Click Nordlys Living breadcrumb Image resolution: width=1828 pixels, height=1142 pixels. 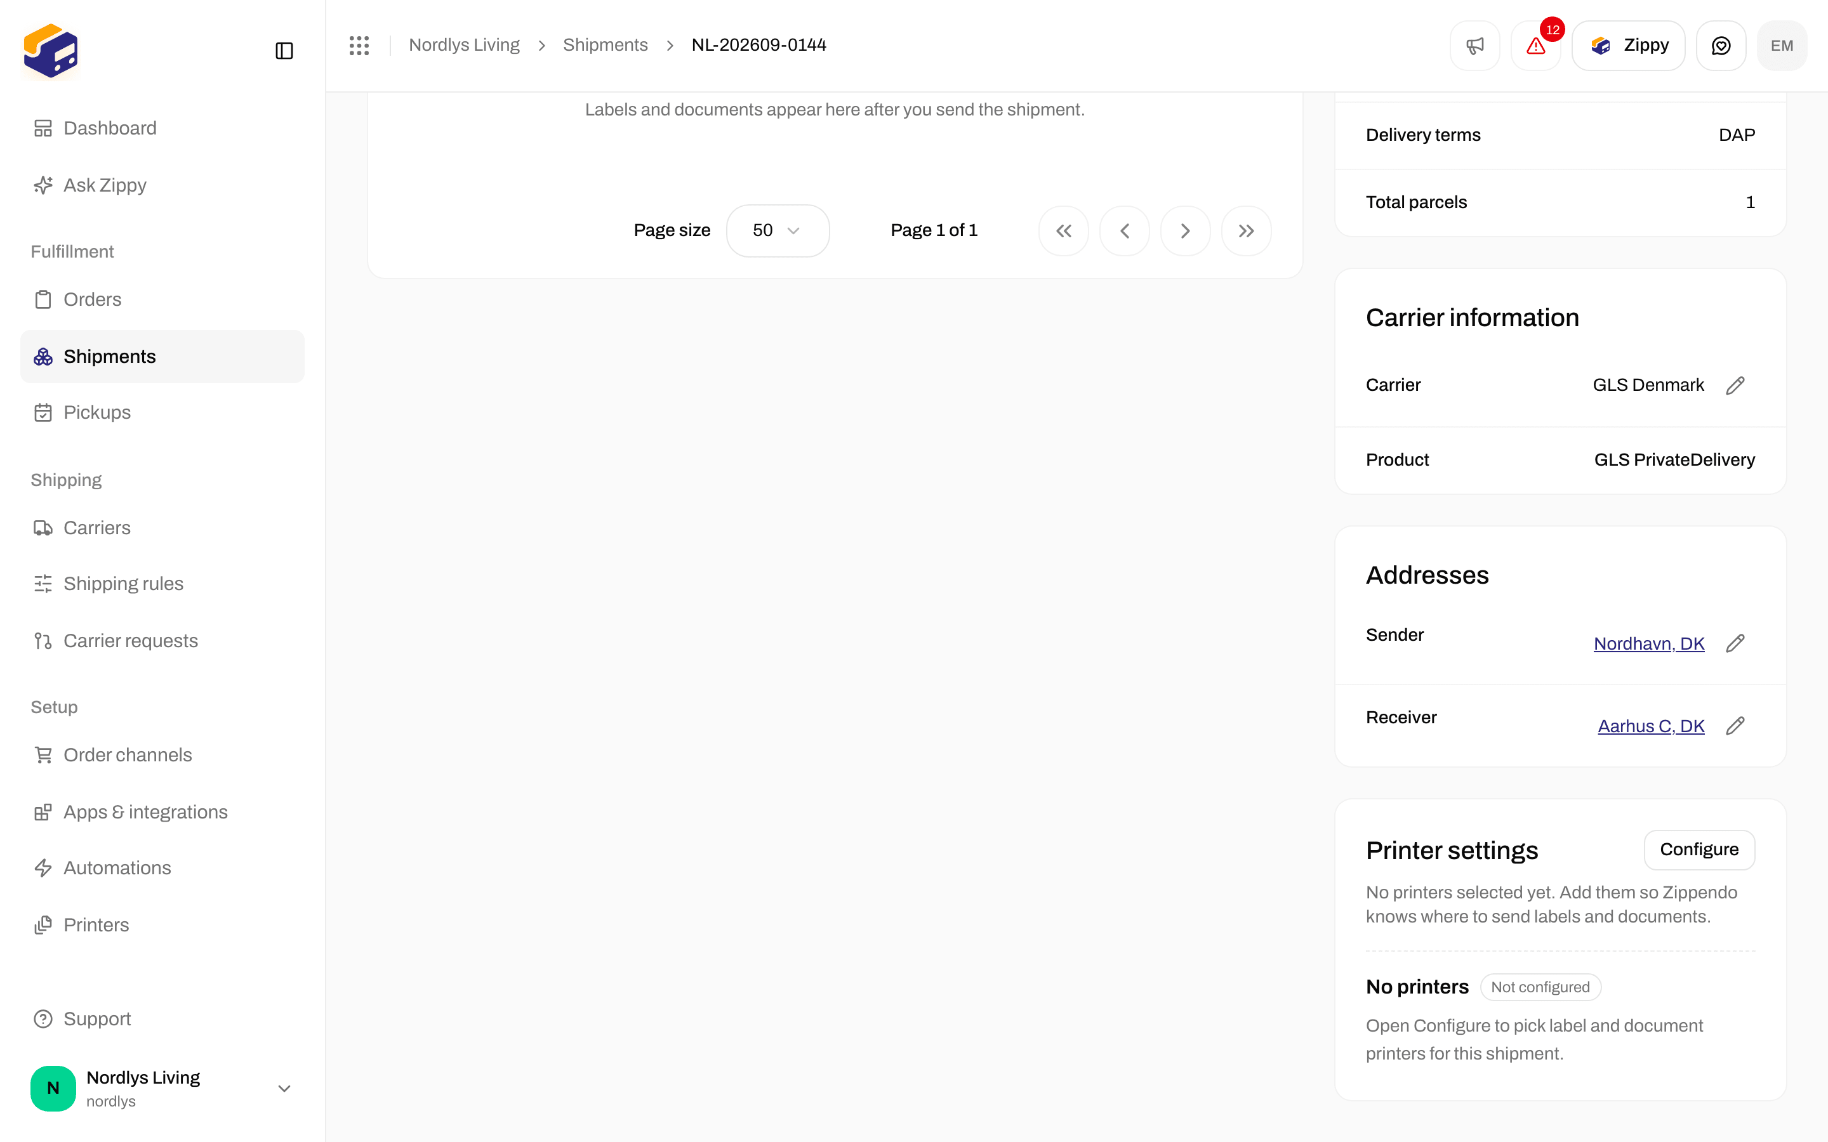point(464,45)
